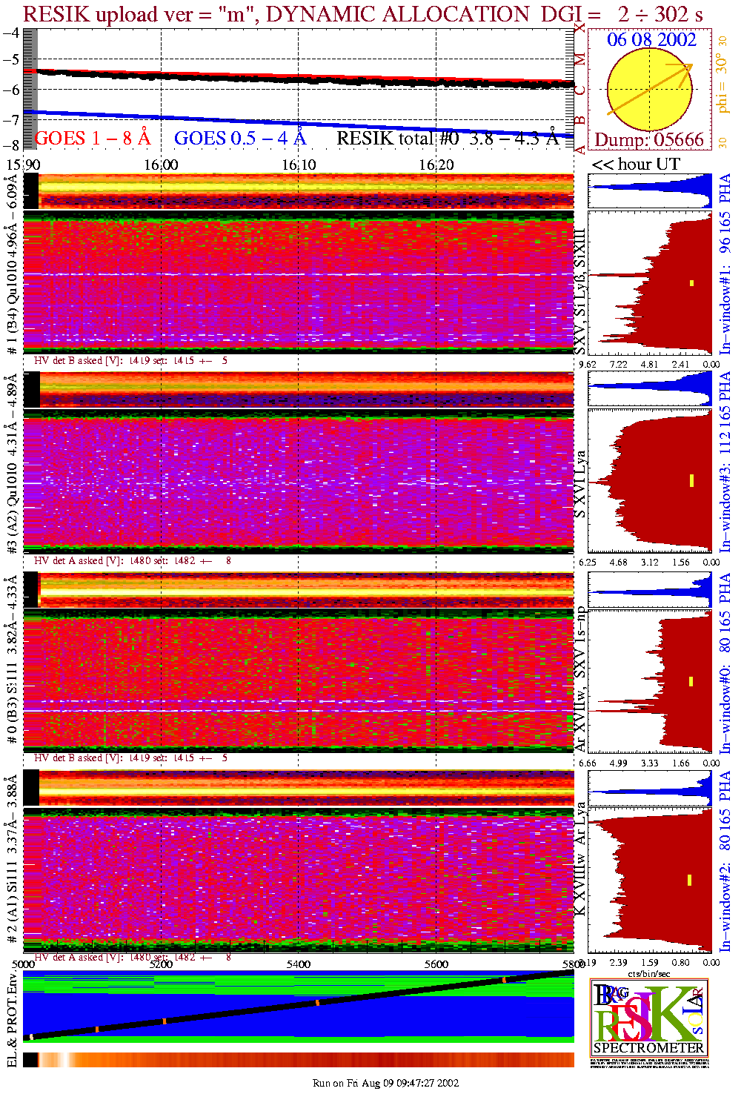Viewport: 744px width, 1094px height.
Task: Click yellow marker in In-window#0 red spectrum
Action: pos(691,681)
